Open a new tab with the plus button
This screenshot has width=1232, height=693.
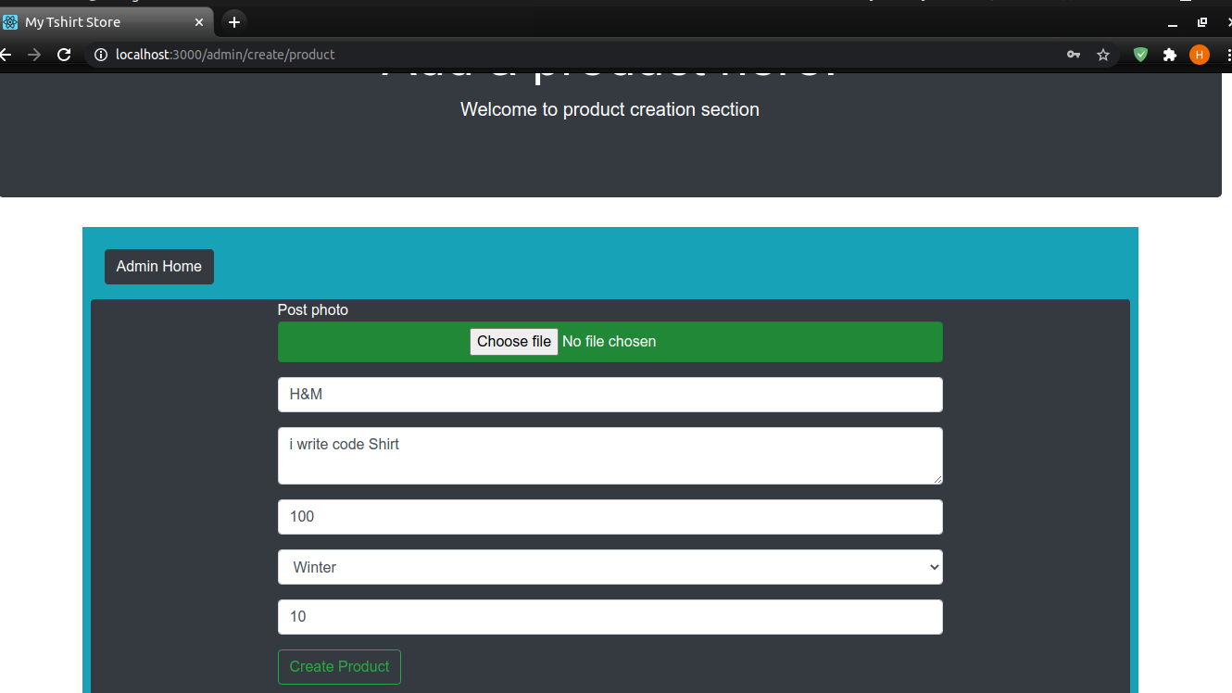[x=234, y=22]
